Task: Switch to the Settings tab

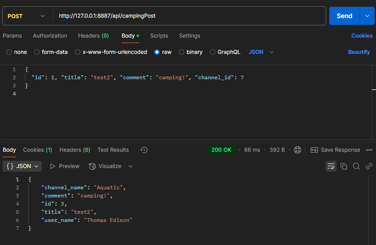Action: point(190,36)
